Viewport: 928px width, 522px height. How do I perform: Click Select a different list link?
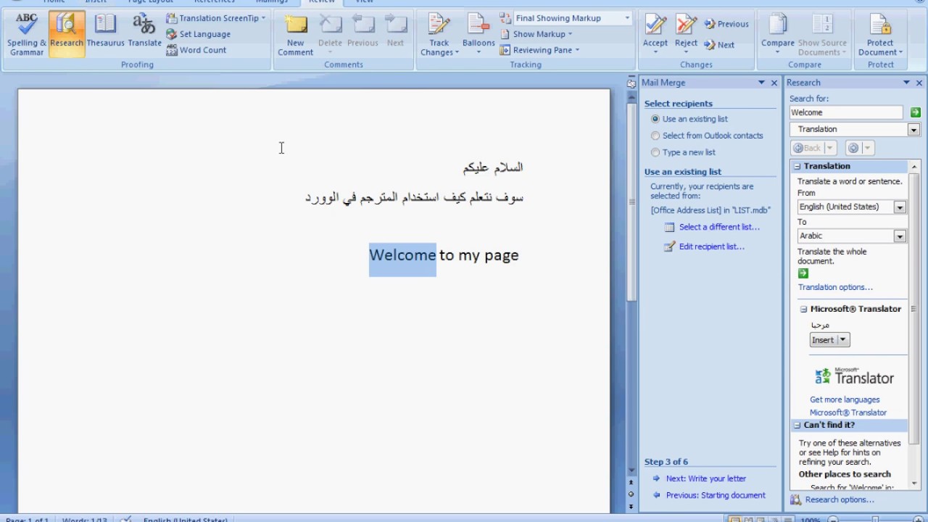[719, 227]
